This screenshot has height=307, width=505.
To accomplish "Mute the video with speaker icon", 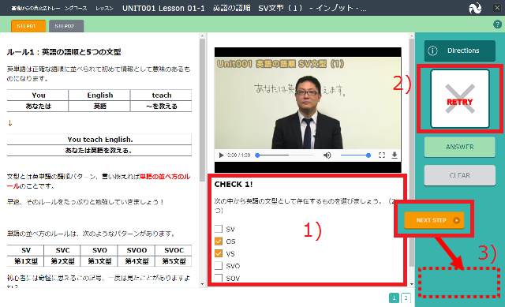I will click(x=327, y=155).
